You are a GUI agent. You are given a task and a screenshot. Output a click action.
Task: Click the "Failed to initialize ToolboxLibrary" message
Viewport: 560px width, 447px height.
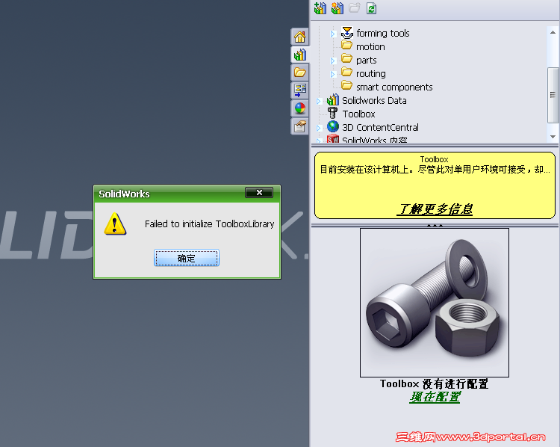click(x=209, y=223)
